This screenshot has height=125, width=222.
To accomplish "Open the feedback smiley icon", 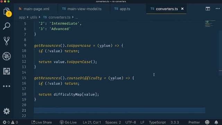I will click(207, 122).
